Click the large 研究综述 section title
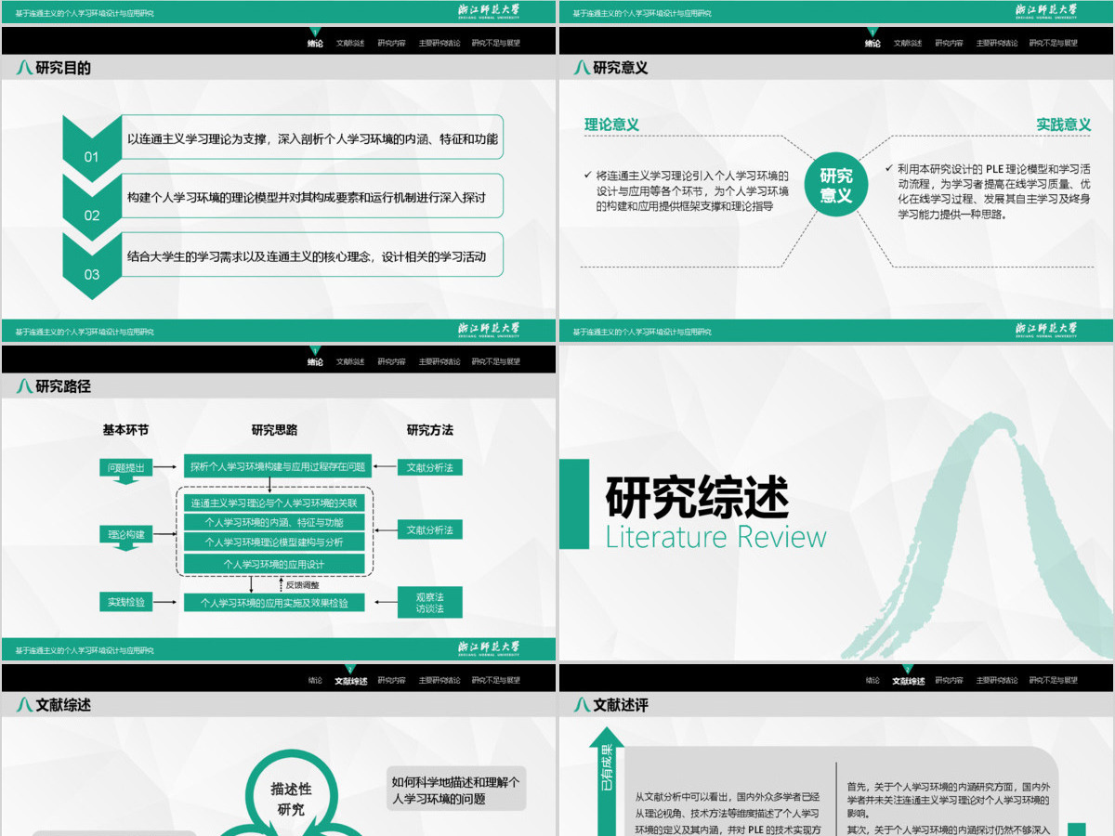Image resolution: width=1115 pixels, height=836 pixels. pos(697,497)
